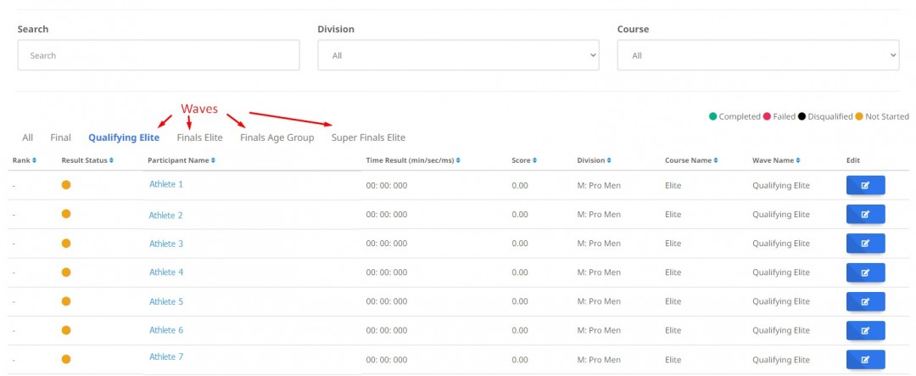The image size is (916, 376).
Task: Click Athlete 2's M: Pro Men division
Action: click(x=599, y=215)
